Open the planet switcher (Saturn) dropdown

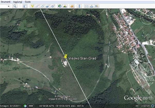point(72,6)
